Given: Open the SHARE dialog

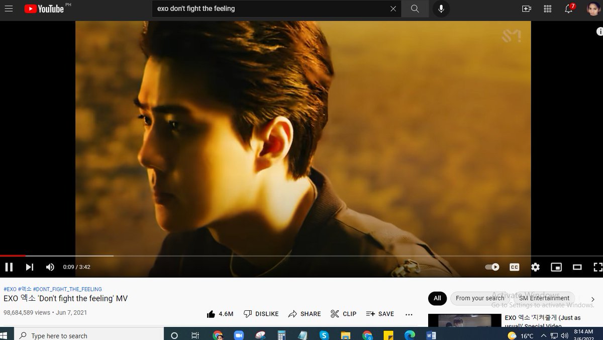Looking at the screenshot, I should (x=305, y=314).
